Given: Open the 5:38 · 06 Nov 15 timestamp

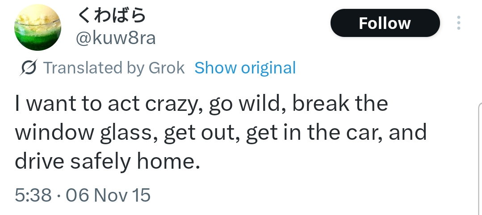Looking at the screenshot, I should point(83,195).
